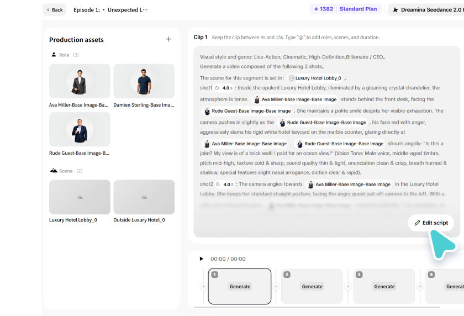This screenshot has width=464, height=316.
Task: Select clip card number 2 badge
Action: coord(287,275)
